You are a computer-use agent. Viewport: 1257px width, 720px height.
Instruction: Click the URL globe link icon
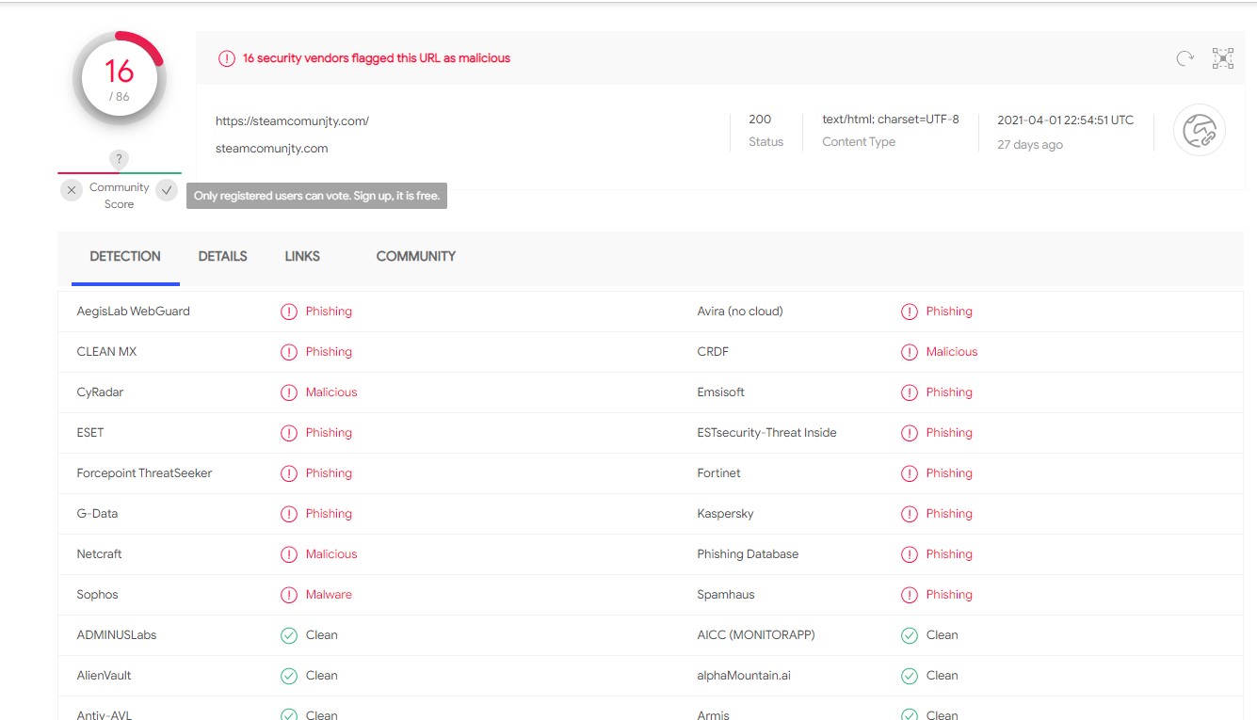point(1199,130)
